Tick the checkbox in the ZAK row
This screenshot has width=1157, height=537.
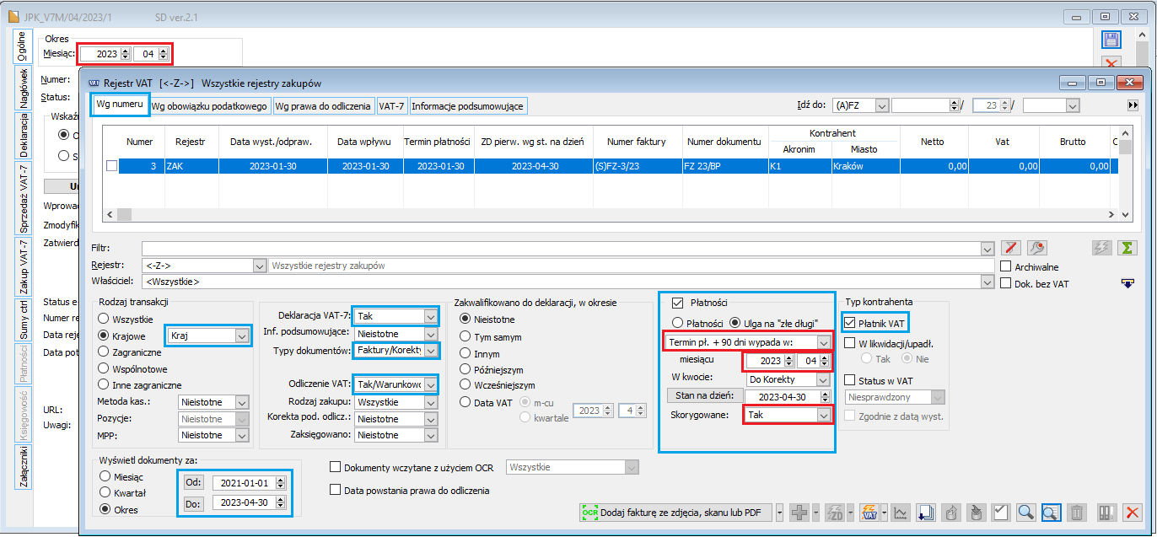(x=112, y=166)
